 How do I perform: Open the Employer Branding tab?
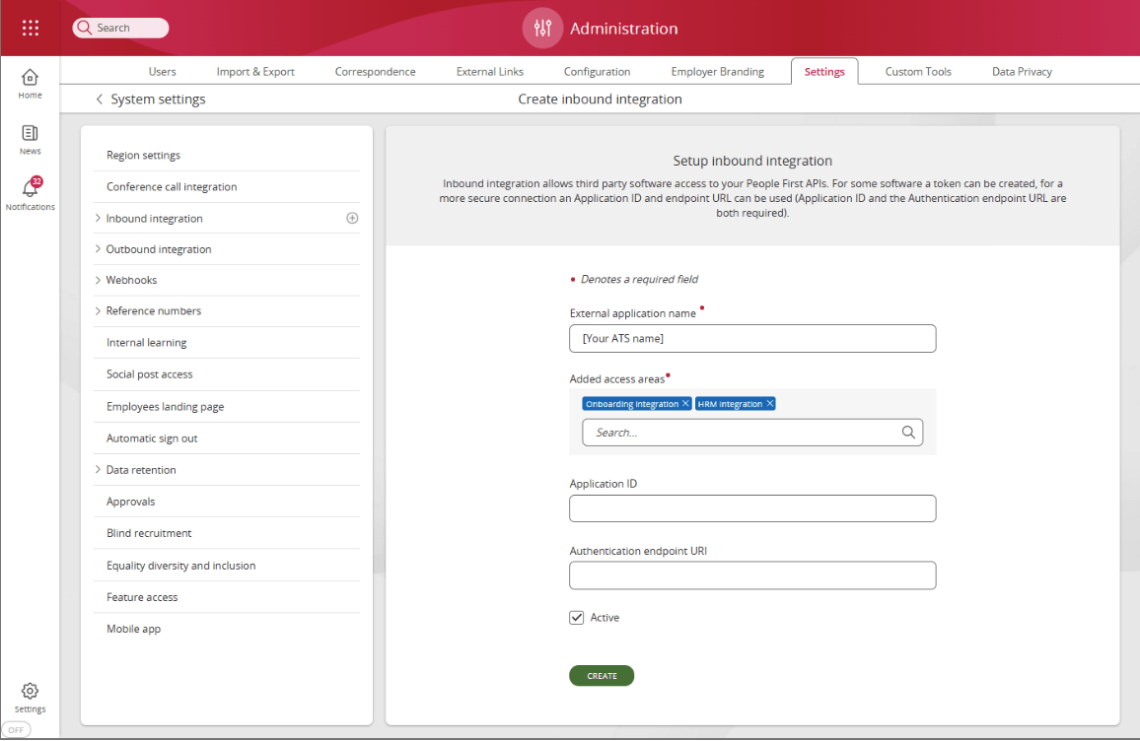click(717, 72)
